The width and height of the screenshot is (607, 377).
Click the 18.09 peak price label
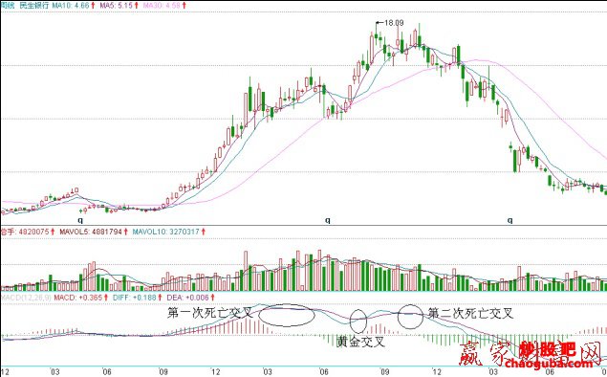(394, 23)
